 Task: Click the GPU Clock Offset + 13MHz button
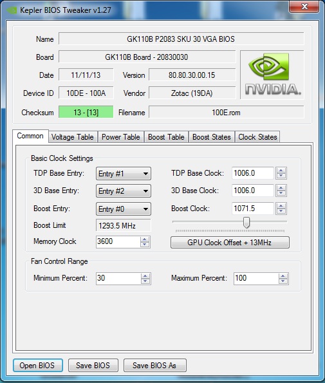230,242
